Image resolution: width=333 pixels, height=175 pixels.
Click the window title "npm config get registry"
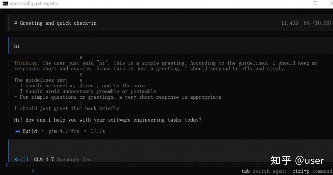point(34,4)
